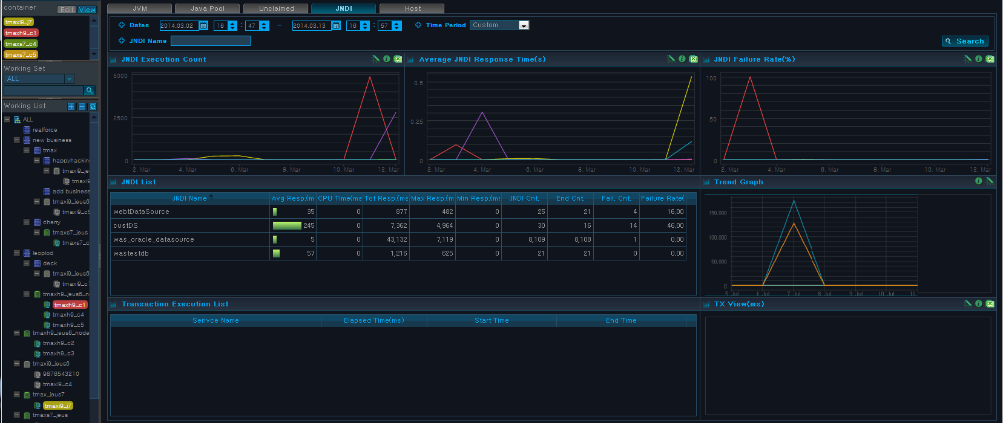
Task: Open the JVM tab
Action: click(x=140, y=8)
